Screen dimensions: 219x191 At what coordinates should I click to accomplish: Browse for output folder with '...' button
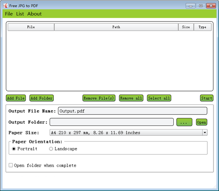[184, 122]
